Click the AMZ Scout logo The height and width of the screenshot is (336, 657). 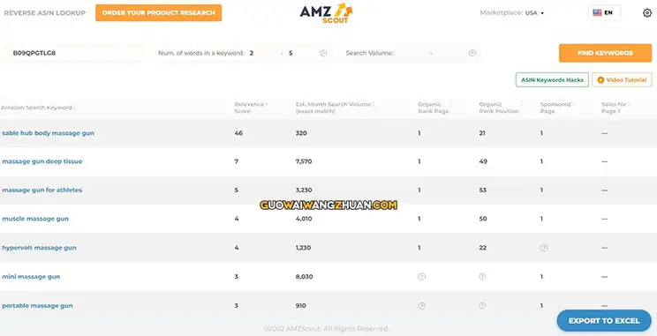click(326, 13)
